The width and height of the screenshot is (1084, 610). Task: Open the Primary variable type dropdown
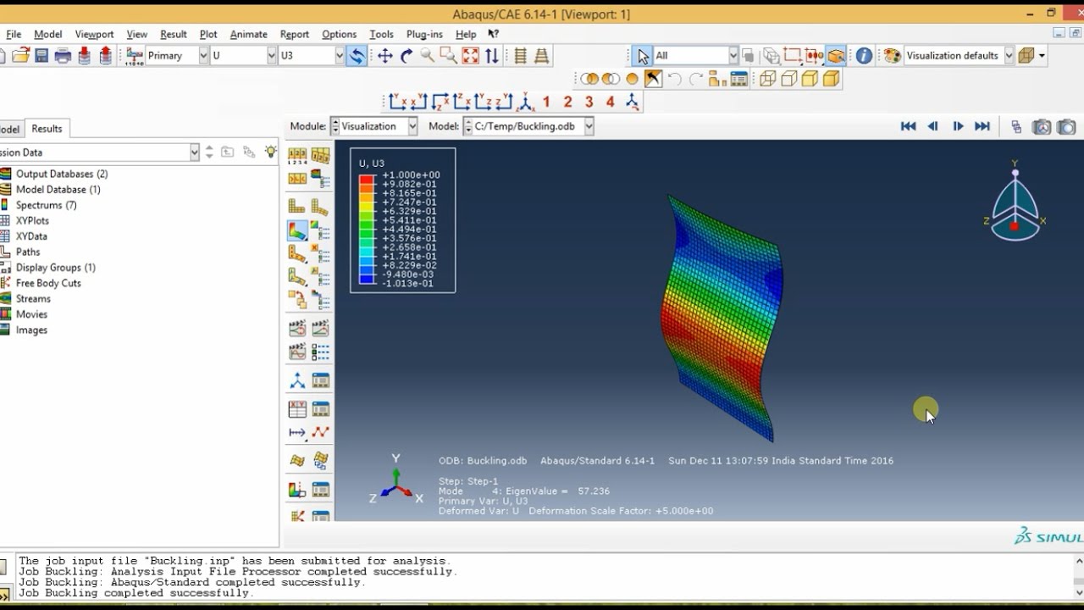point(177,56)
